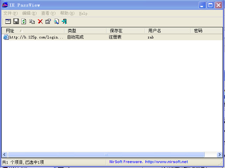Click the Save floppy disk toolbar icon
This screenshot has width=225, height=168.
tap(16, 21)
